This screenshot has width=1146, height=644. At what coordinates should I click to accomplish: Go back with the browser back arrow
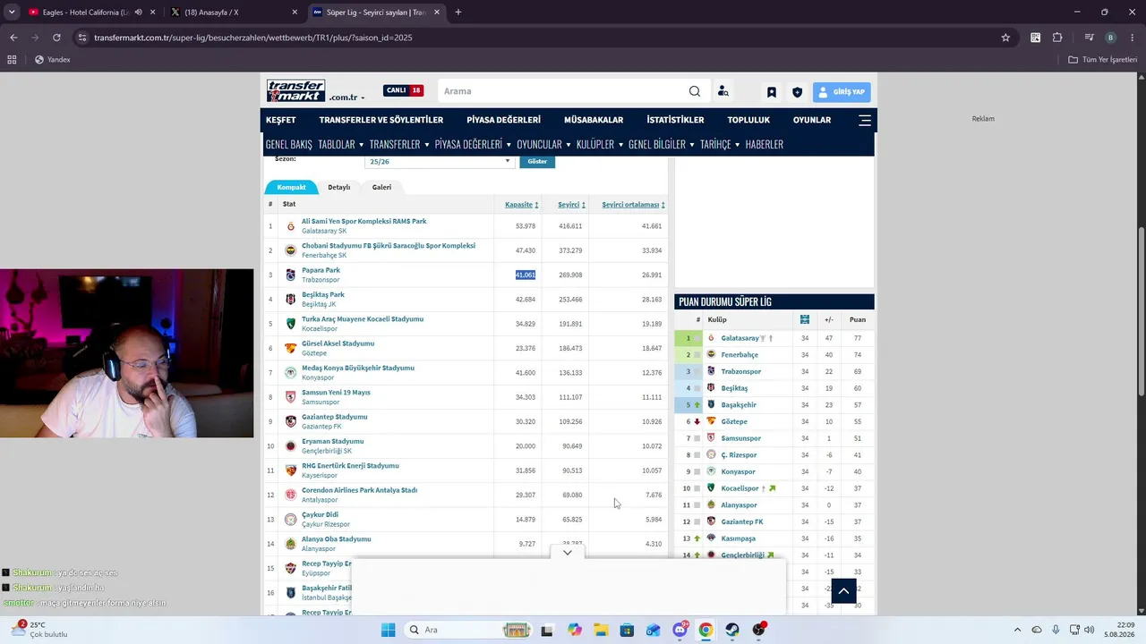pos(13,38)
